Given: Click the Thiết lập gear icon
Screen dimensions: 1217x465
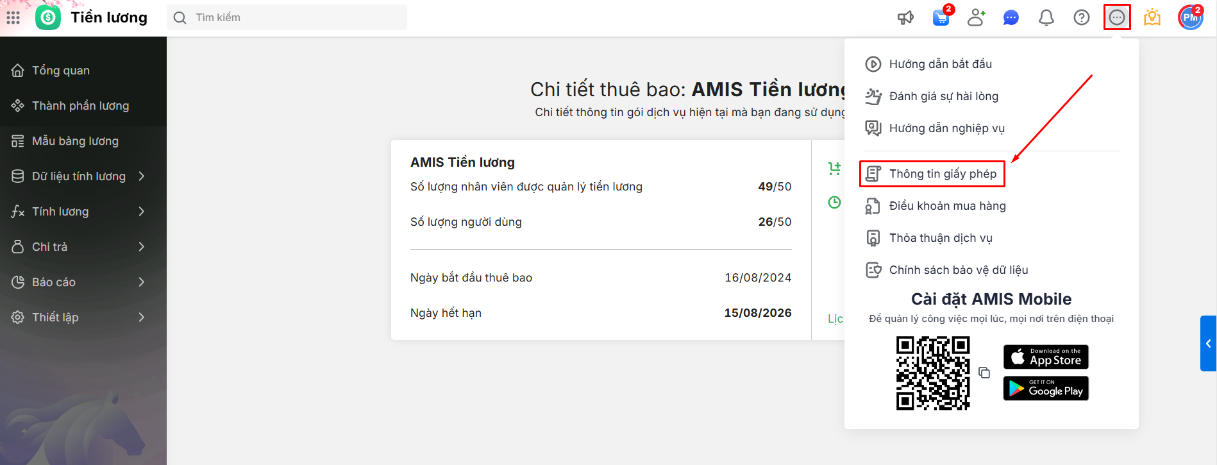Looking at the screenshot, I should (x=18, y=317).
